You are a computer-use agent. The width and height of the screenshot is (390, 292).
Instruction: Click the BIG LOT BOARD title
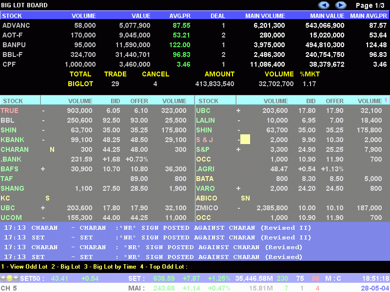click(x=24, y=5)
